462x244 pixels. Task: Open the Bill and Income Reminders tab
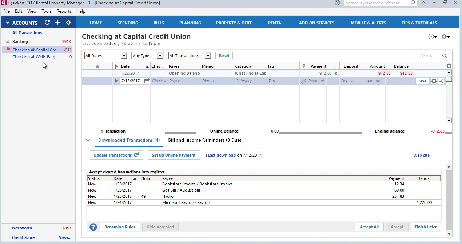tap(204, 140)
